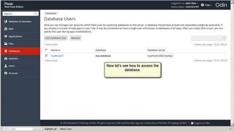Image resolution: width=234 pixels, height=132 pixels.
Task: Open the Files section
Action: [x=20, y=44]
